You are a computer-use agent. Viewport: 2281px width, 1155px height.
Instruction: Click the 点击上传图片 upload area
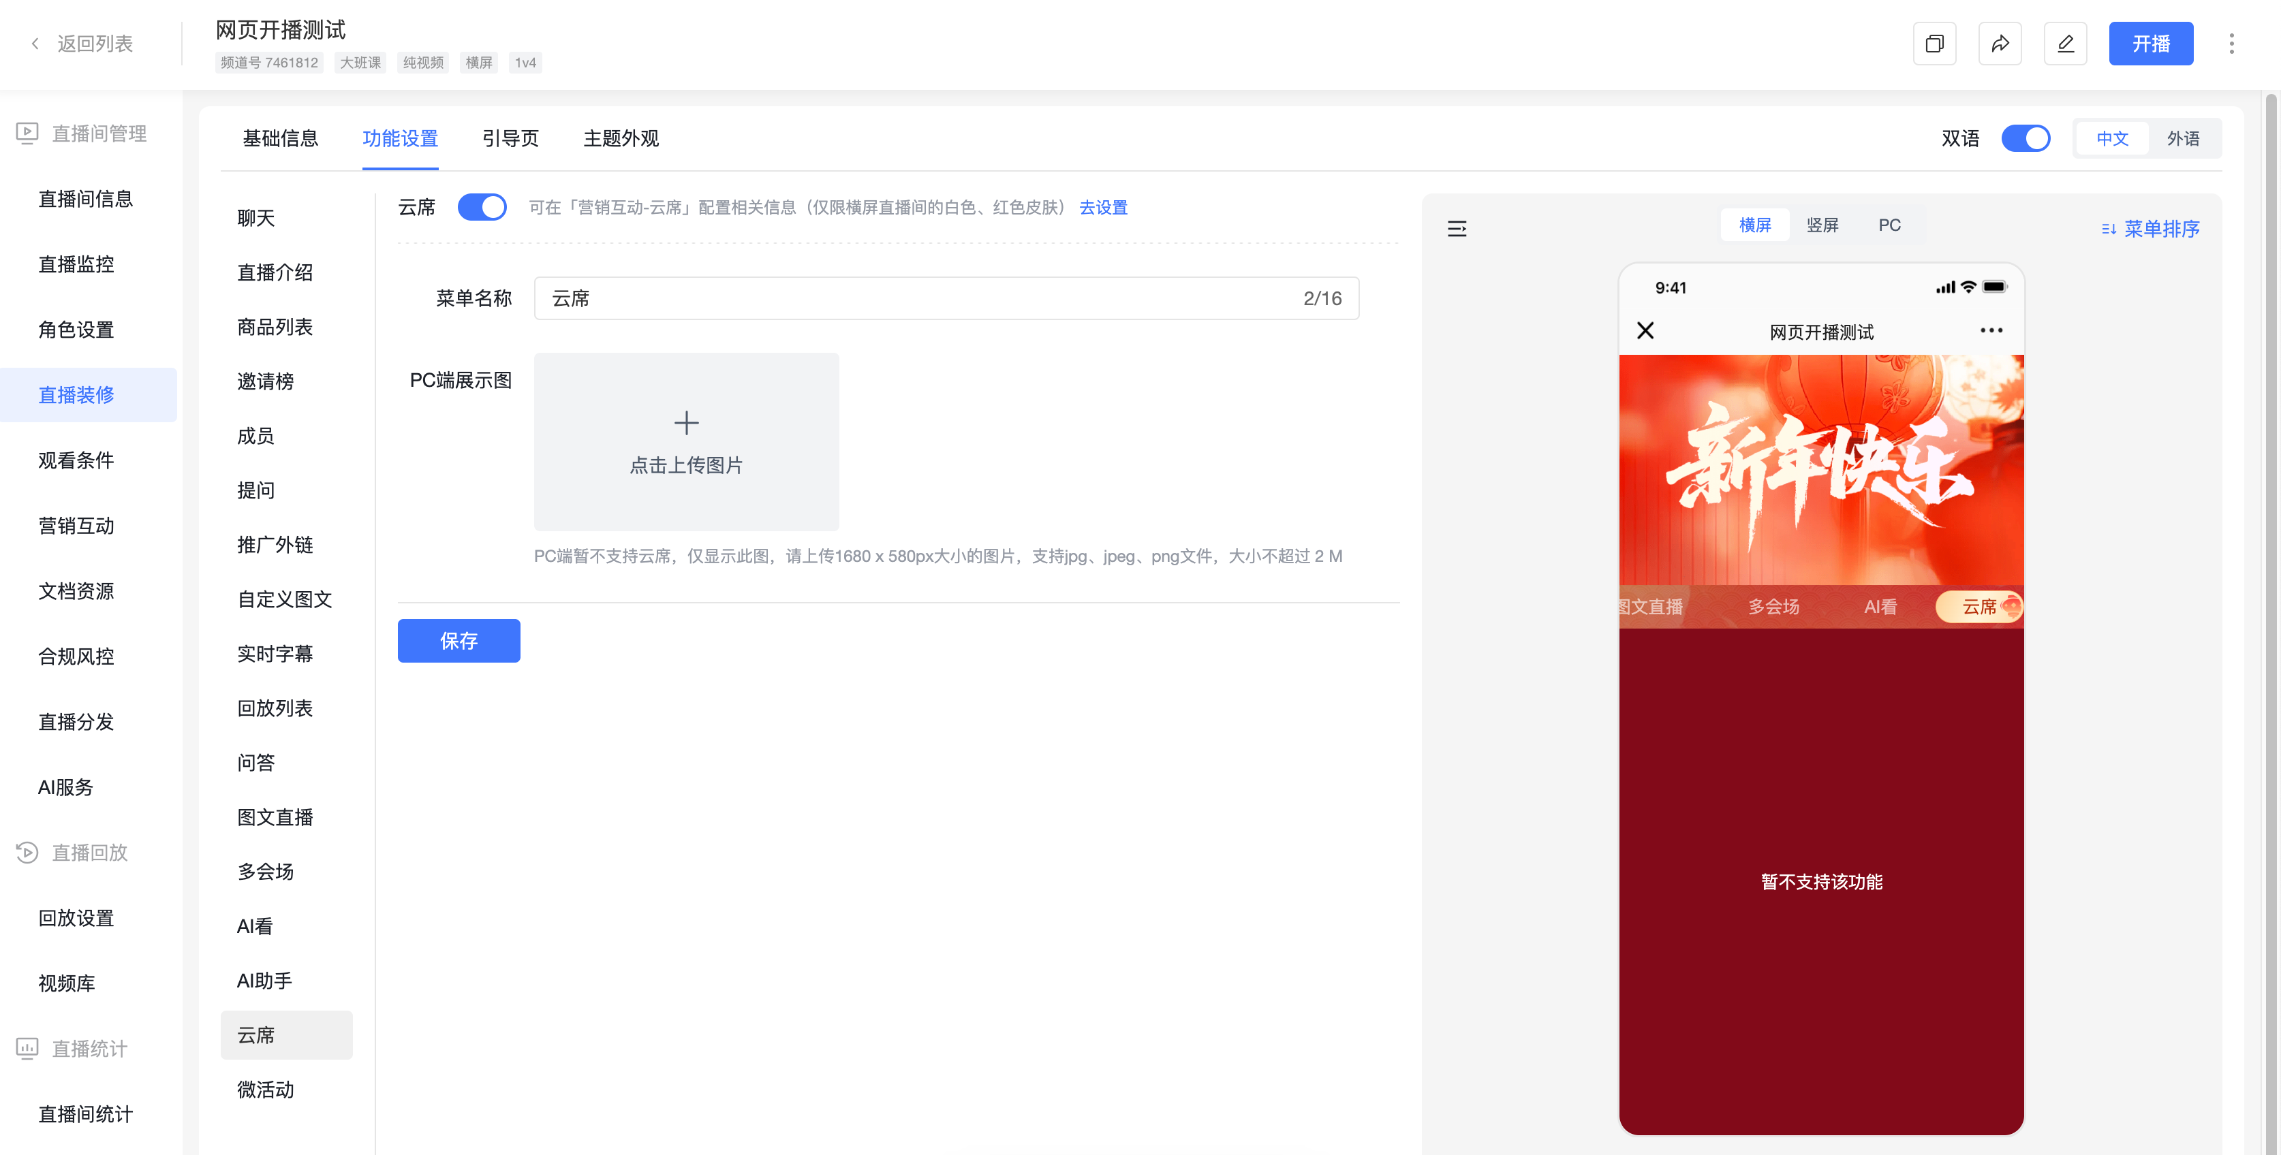click(686, 442)
